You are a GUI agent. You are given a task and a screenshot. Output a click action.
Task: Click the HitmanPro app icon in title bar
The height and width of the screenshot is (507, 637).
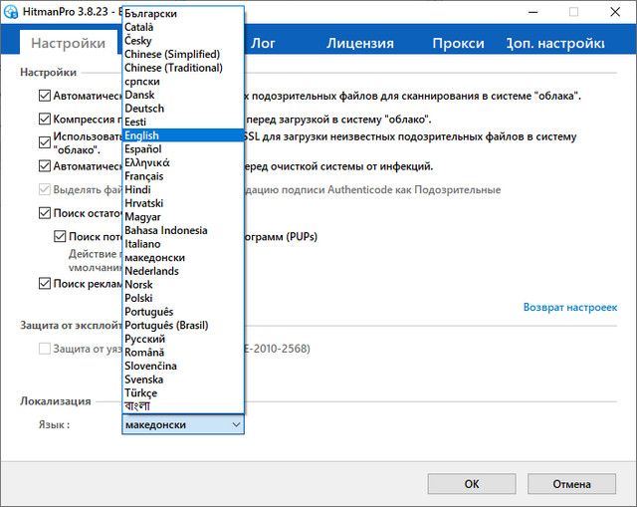tap(13, 12)
